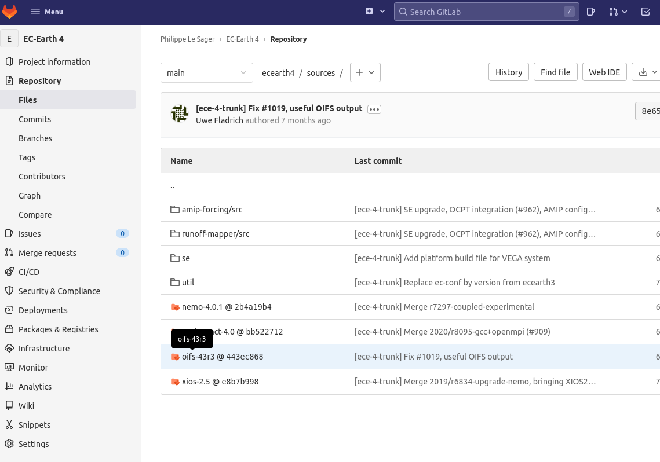Click the Wiki book icon
The image size is (660, 462).
[x=9, y=406]
